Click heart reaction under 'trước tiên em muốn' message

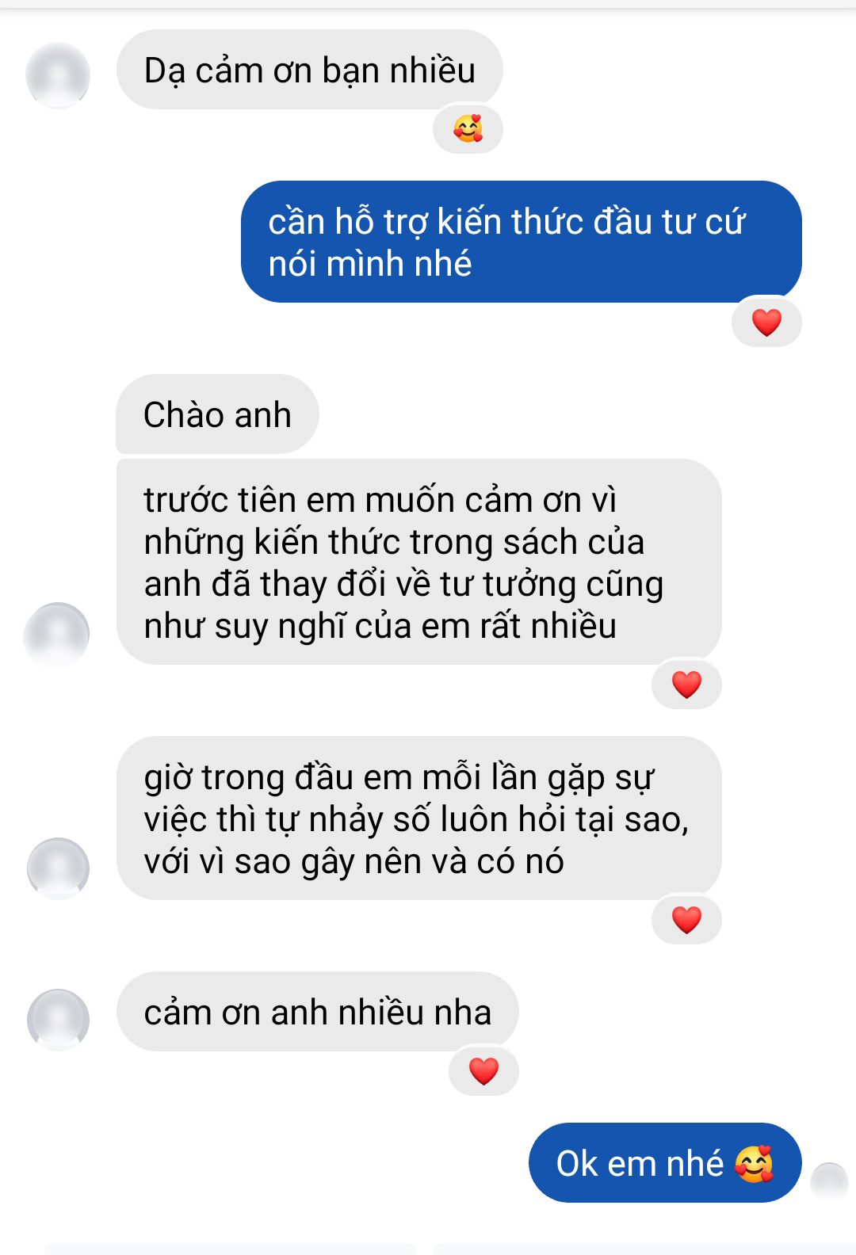point(686,685)
